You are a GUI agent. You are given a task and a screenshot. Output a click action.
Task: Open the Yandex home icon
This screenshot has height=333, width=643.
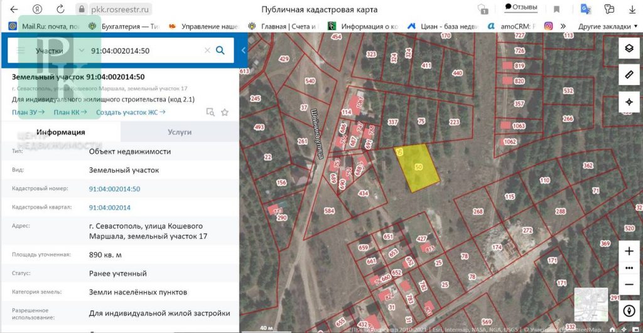tap(37, 9)
